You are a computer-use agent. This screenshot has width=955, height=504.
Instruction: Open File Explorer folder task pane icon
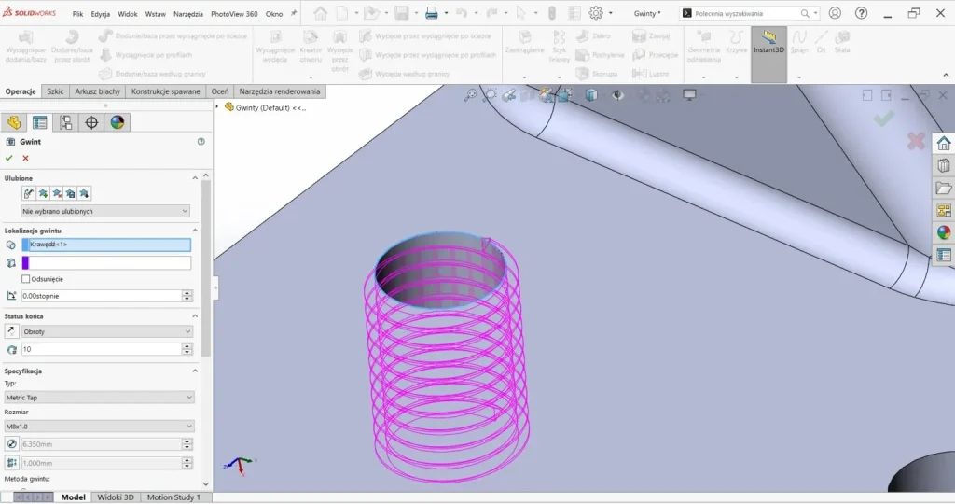pyautogui.click(x=944, y=189)
